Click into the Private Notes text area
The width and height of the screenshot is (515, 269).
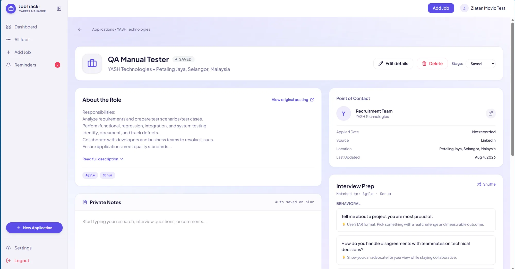click(x=198, y=239)
